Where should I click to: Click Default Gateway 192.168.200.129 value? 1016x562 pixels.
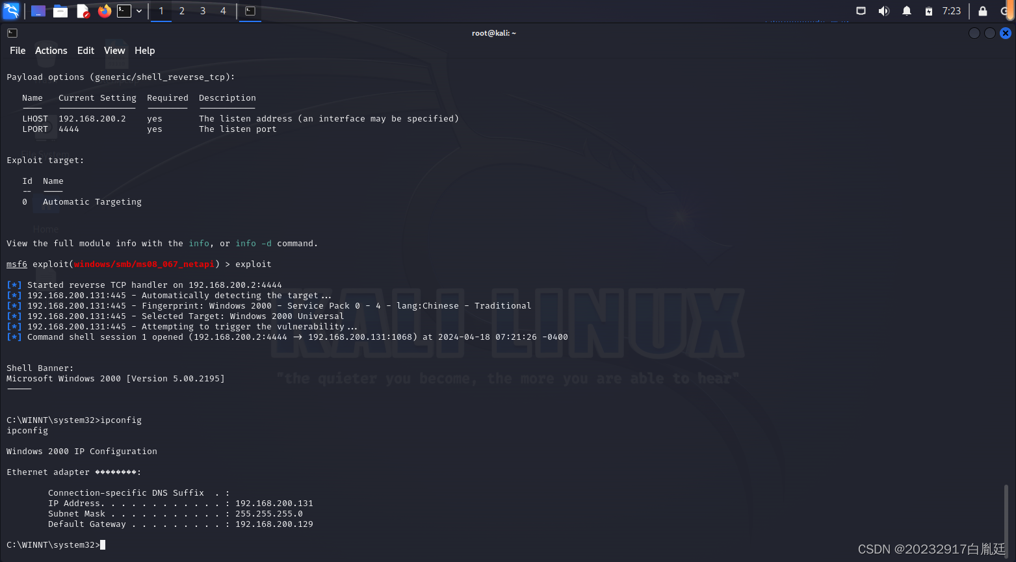tap(274, 524)
